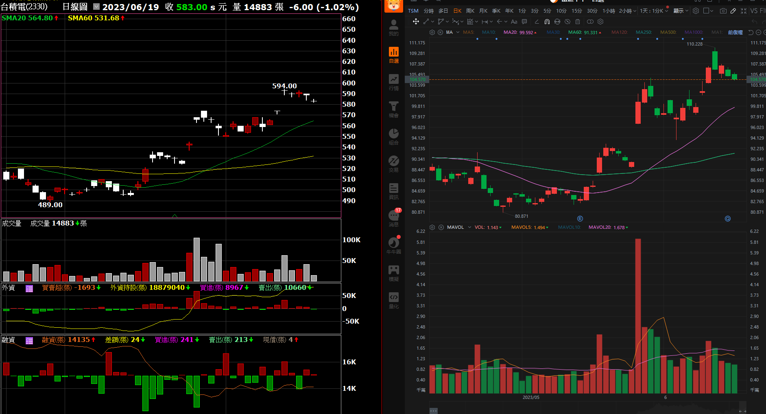This screenshot has height=414, width=766.
Task: Click the collapse fullscreen arrows icon
Action: click(744, 11)
